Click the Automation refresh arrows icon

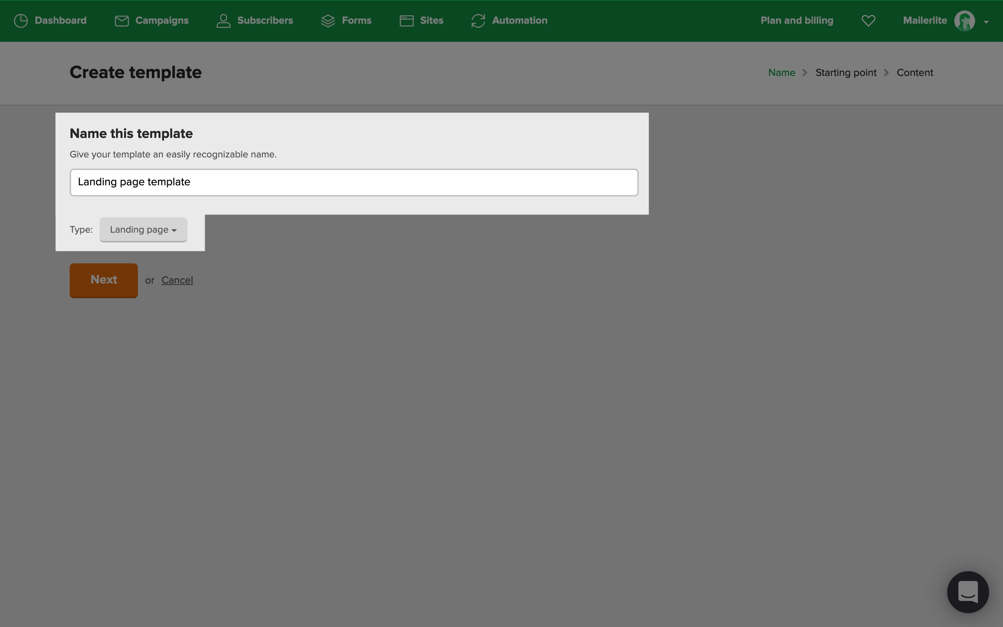(x=478, y=21)
